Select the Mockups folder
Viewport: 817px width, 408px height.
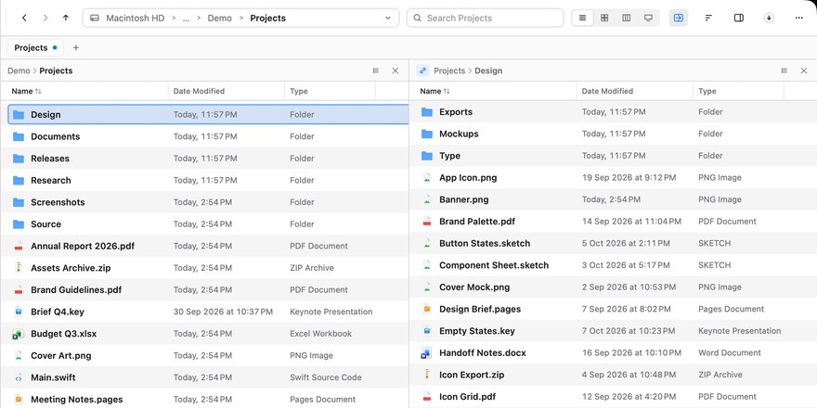(x=613, y=134)
